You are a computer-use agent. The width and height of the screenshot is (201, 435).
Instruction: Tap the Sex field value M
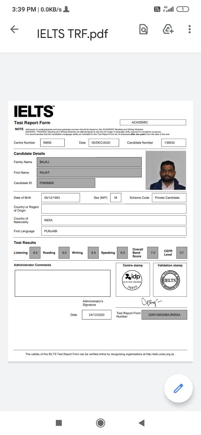click(x=116, y=198)
